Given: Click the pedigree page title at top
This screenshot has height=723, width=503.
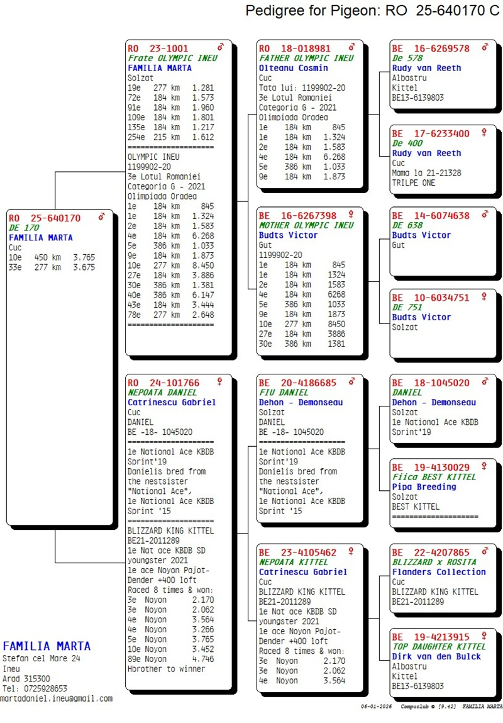Looking at the screenshot, I should pyautogui.click(x=372, y=11).
